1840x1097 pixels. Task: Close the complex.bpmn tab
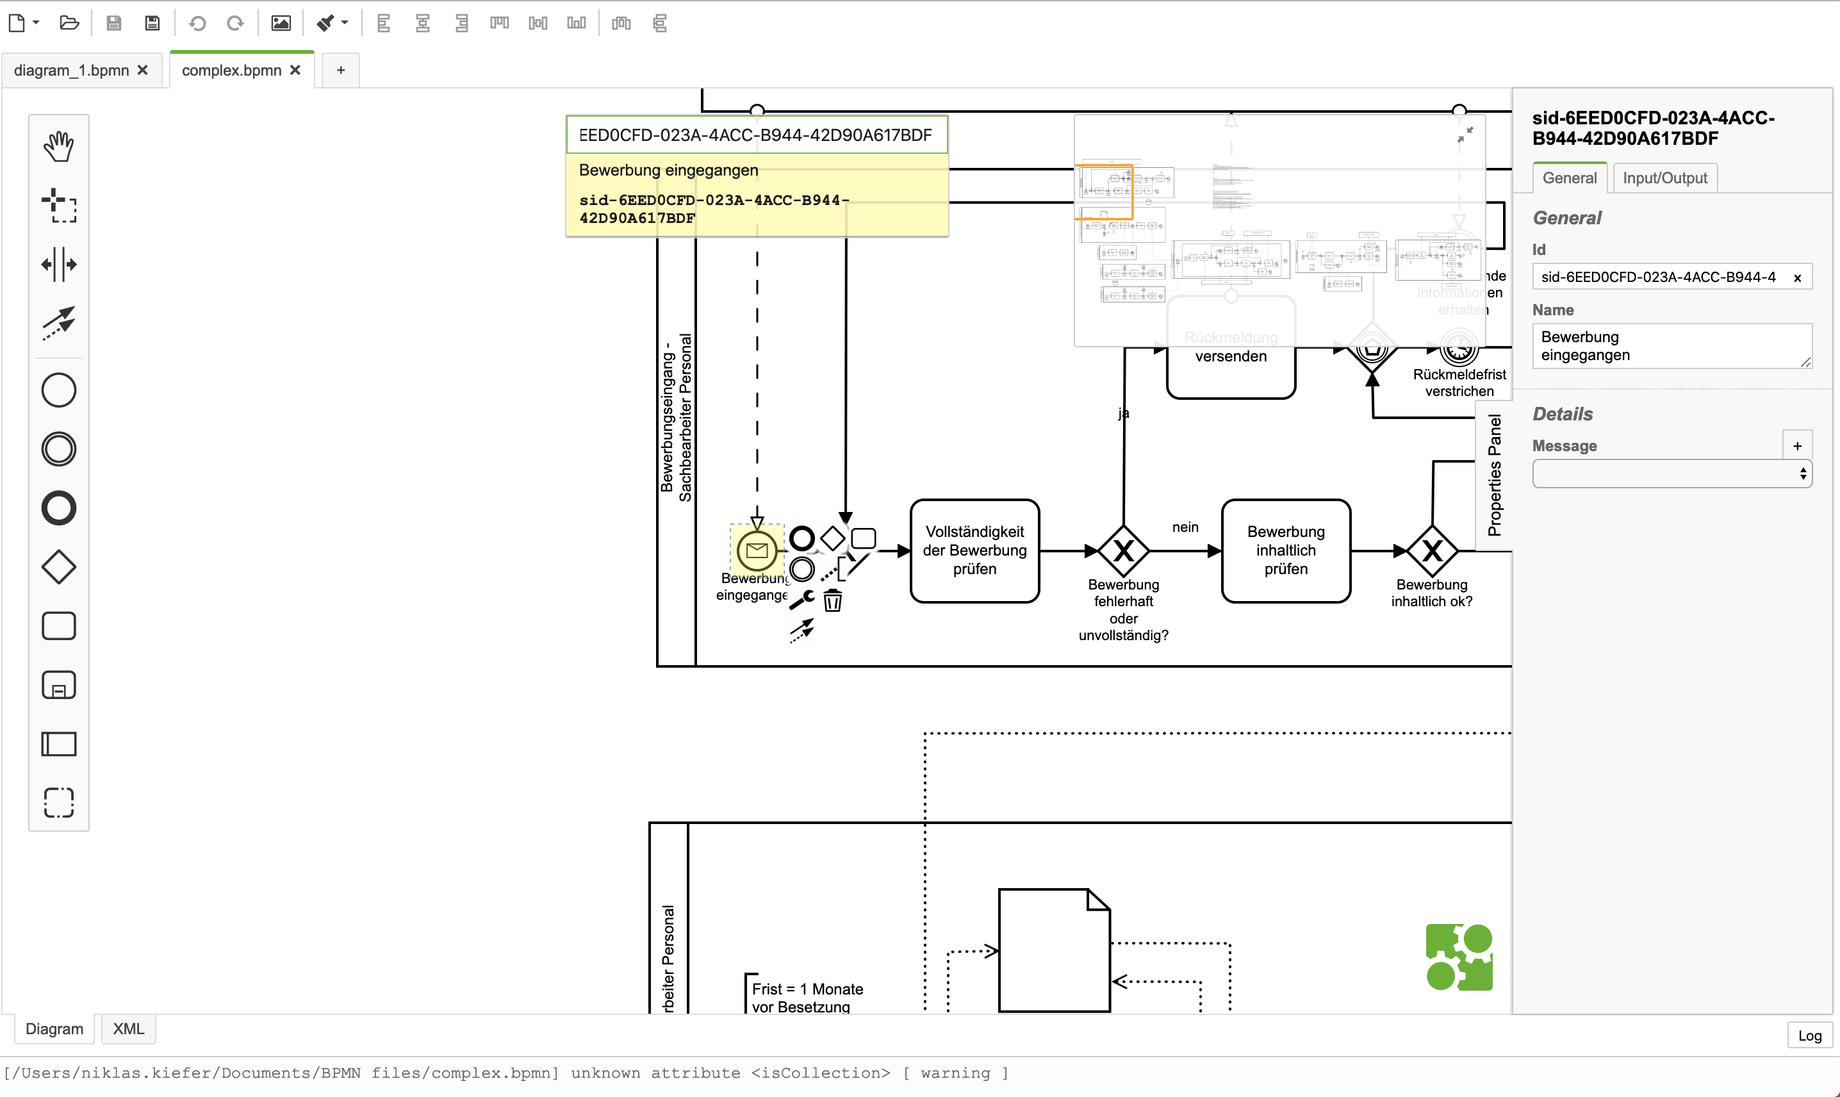click(x=295, y=70)
